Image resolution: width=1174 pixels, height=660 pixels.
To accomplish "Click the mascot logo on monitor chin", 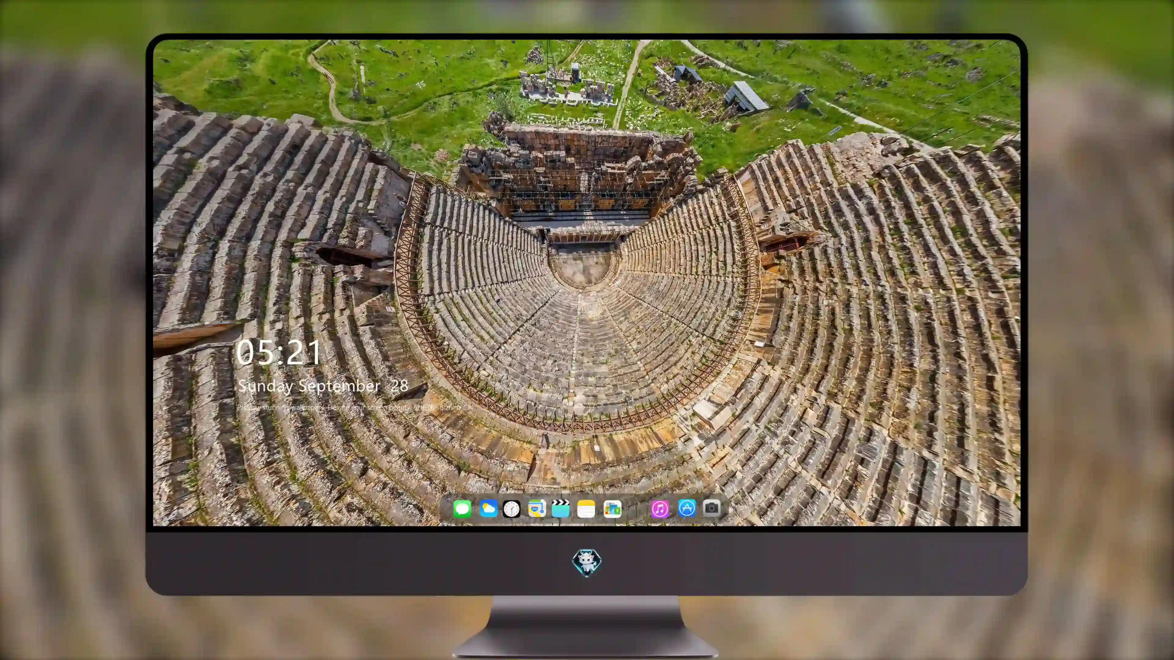I will [x=587, y=563].
